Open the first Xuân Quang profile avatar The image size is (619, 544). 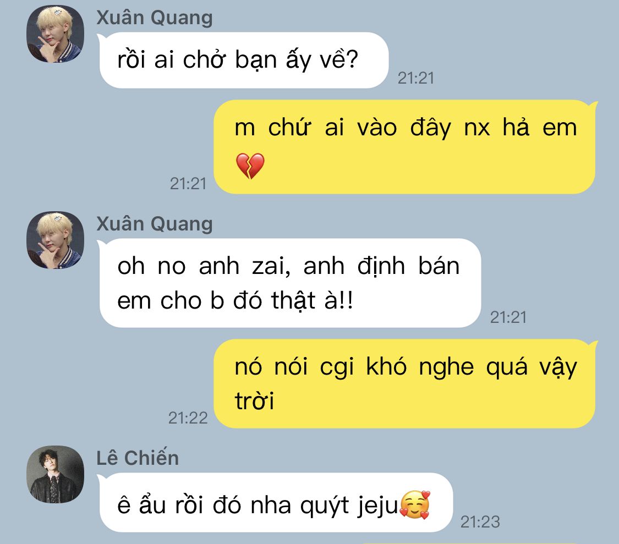(x=55, y=34)
